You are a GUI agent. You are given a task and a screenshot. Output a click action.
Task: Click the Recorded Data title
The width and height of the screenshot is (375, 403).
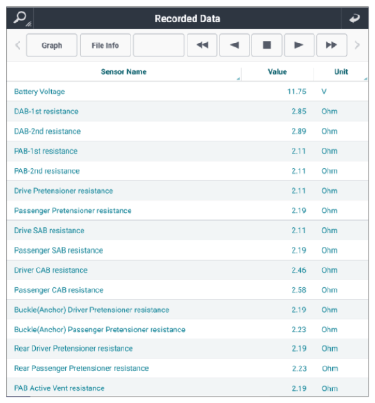point(187,19)
